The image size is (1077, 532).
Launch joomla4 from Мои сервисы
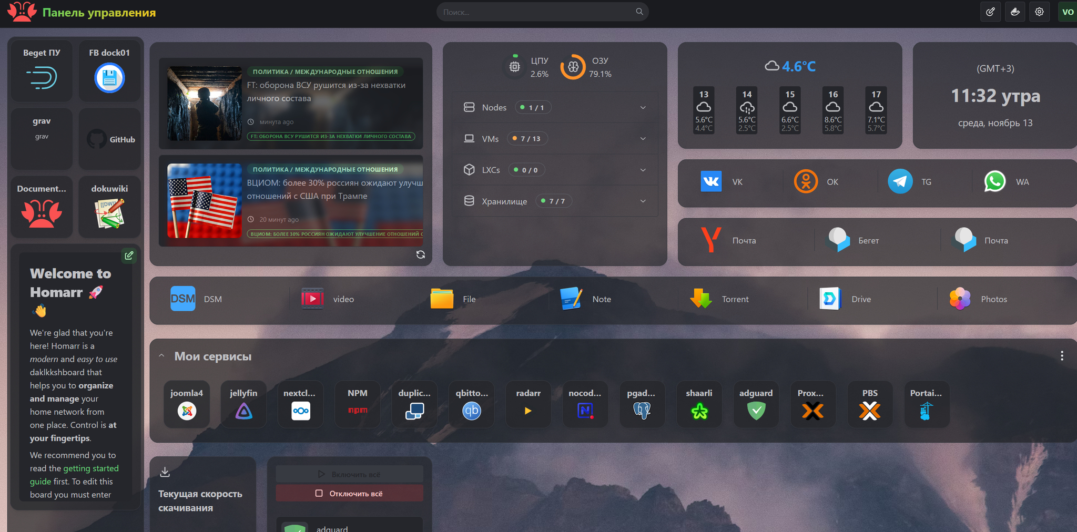(187, 404)
